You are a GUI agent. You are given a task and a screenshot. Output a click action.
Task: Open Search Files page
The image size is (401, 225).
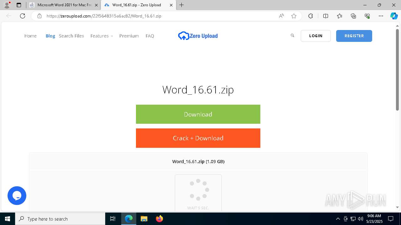coord(71,36)
